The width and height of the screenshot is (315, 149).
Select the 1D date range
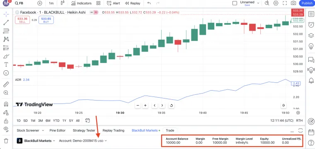click(x=19, y=121)
